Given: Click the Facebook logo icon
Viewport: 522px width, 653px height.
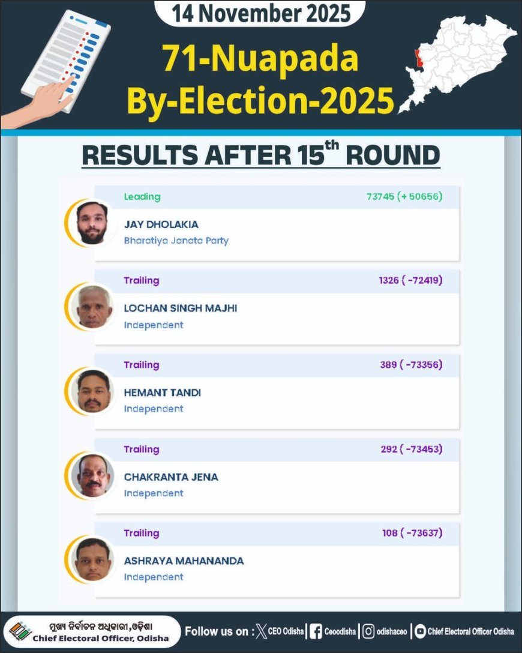Looking at the screenshot, I should pos(316,631).
